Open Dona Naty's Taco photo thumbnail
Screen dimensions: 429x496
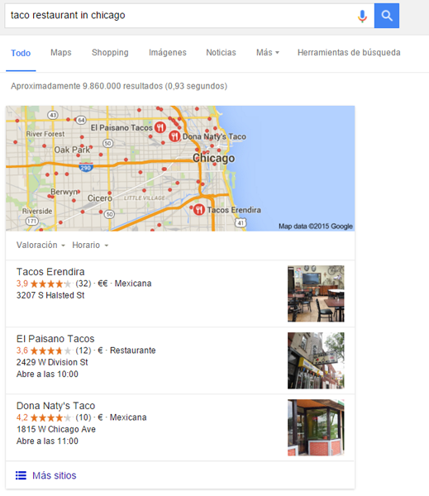(x=316, y=427)
